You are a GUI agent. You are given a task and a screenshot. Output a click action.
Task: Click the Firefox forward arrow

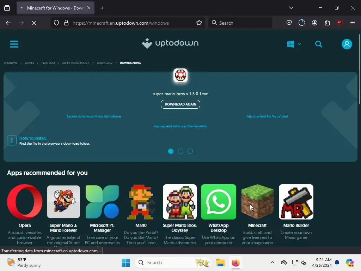point(21,23)
